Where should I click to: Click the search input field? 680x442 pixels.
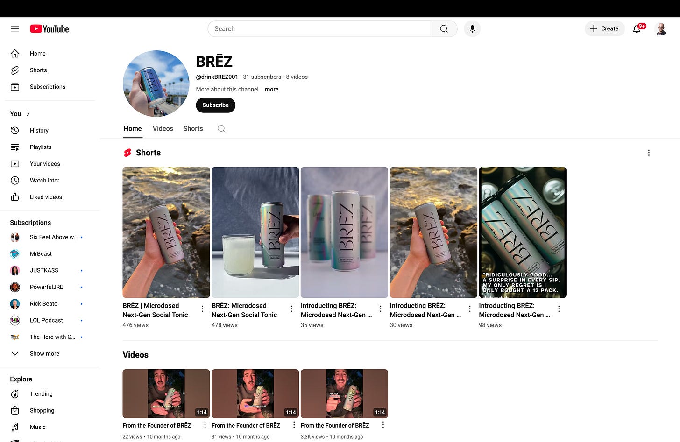point(319,29)
